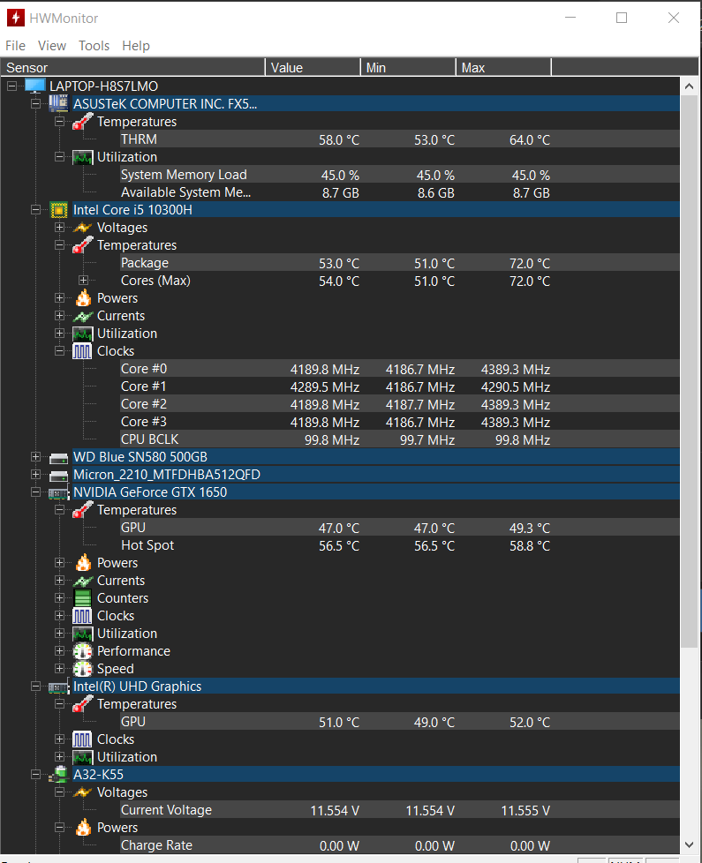Viewport: 702px width, 863px height.
Task: Click the Intel CPU Clocks waveform icon
Action: point(83,351)
